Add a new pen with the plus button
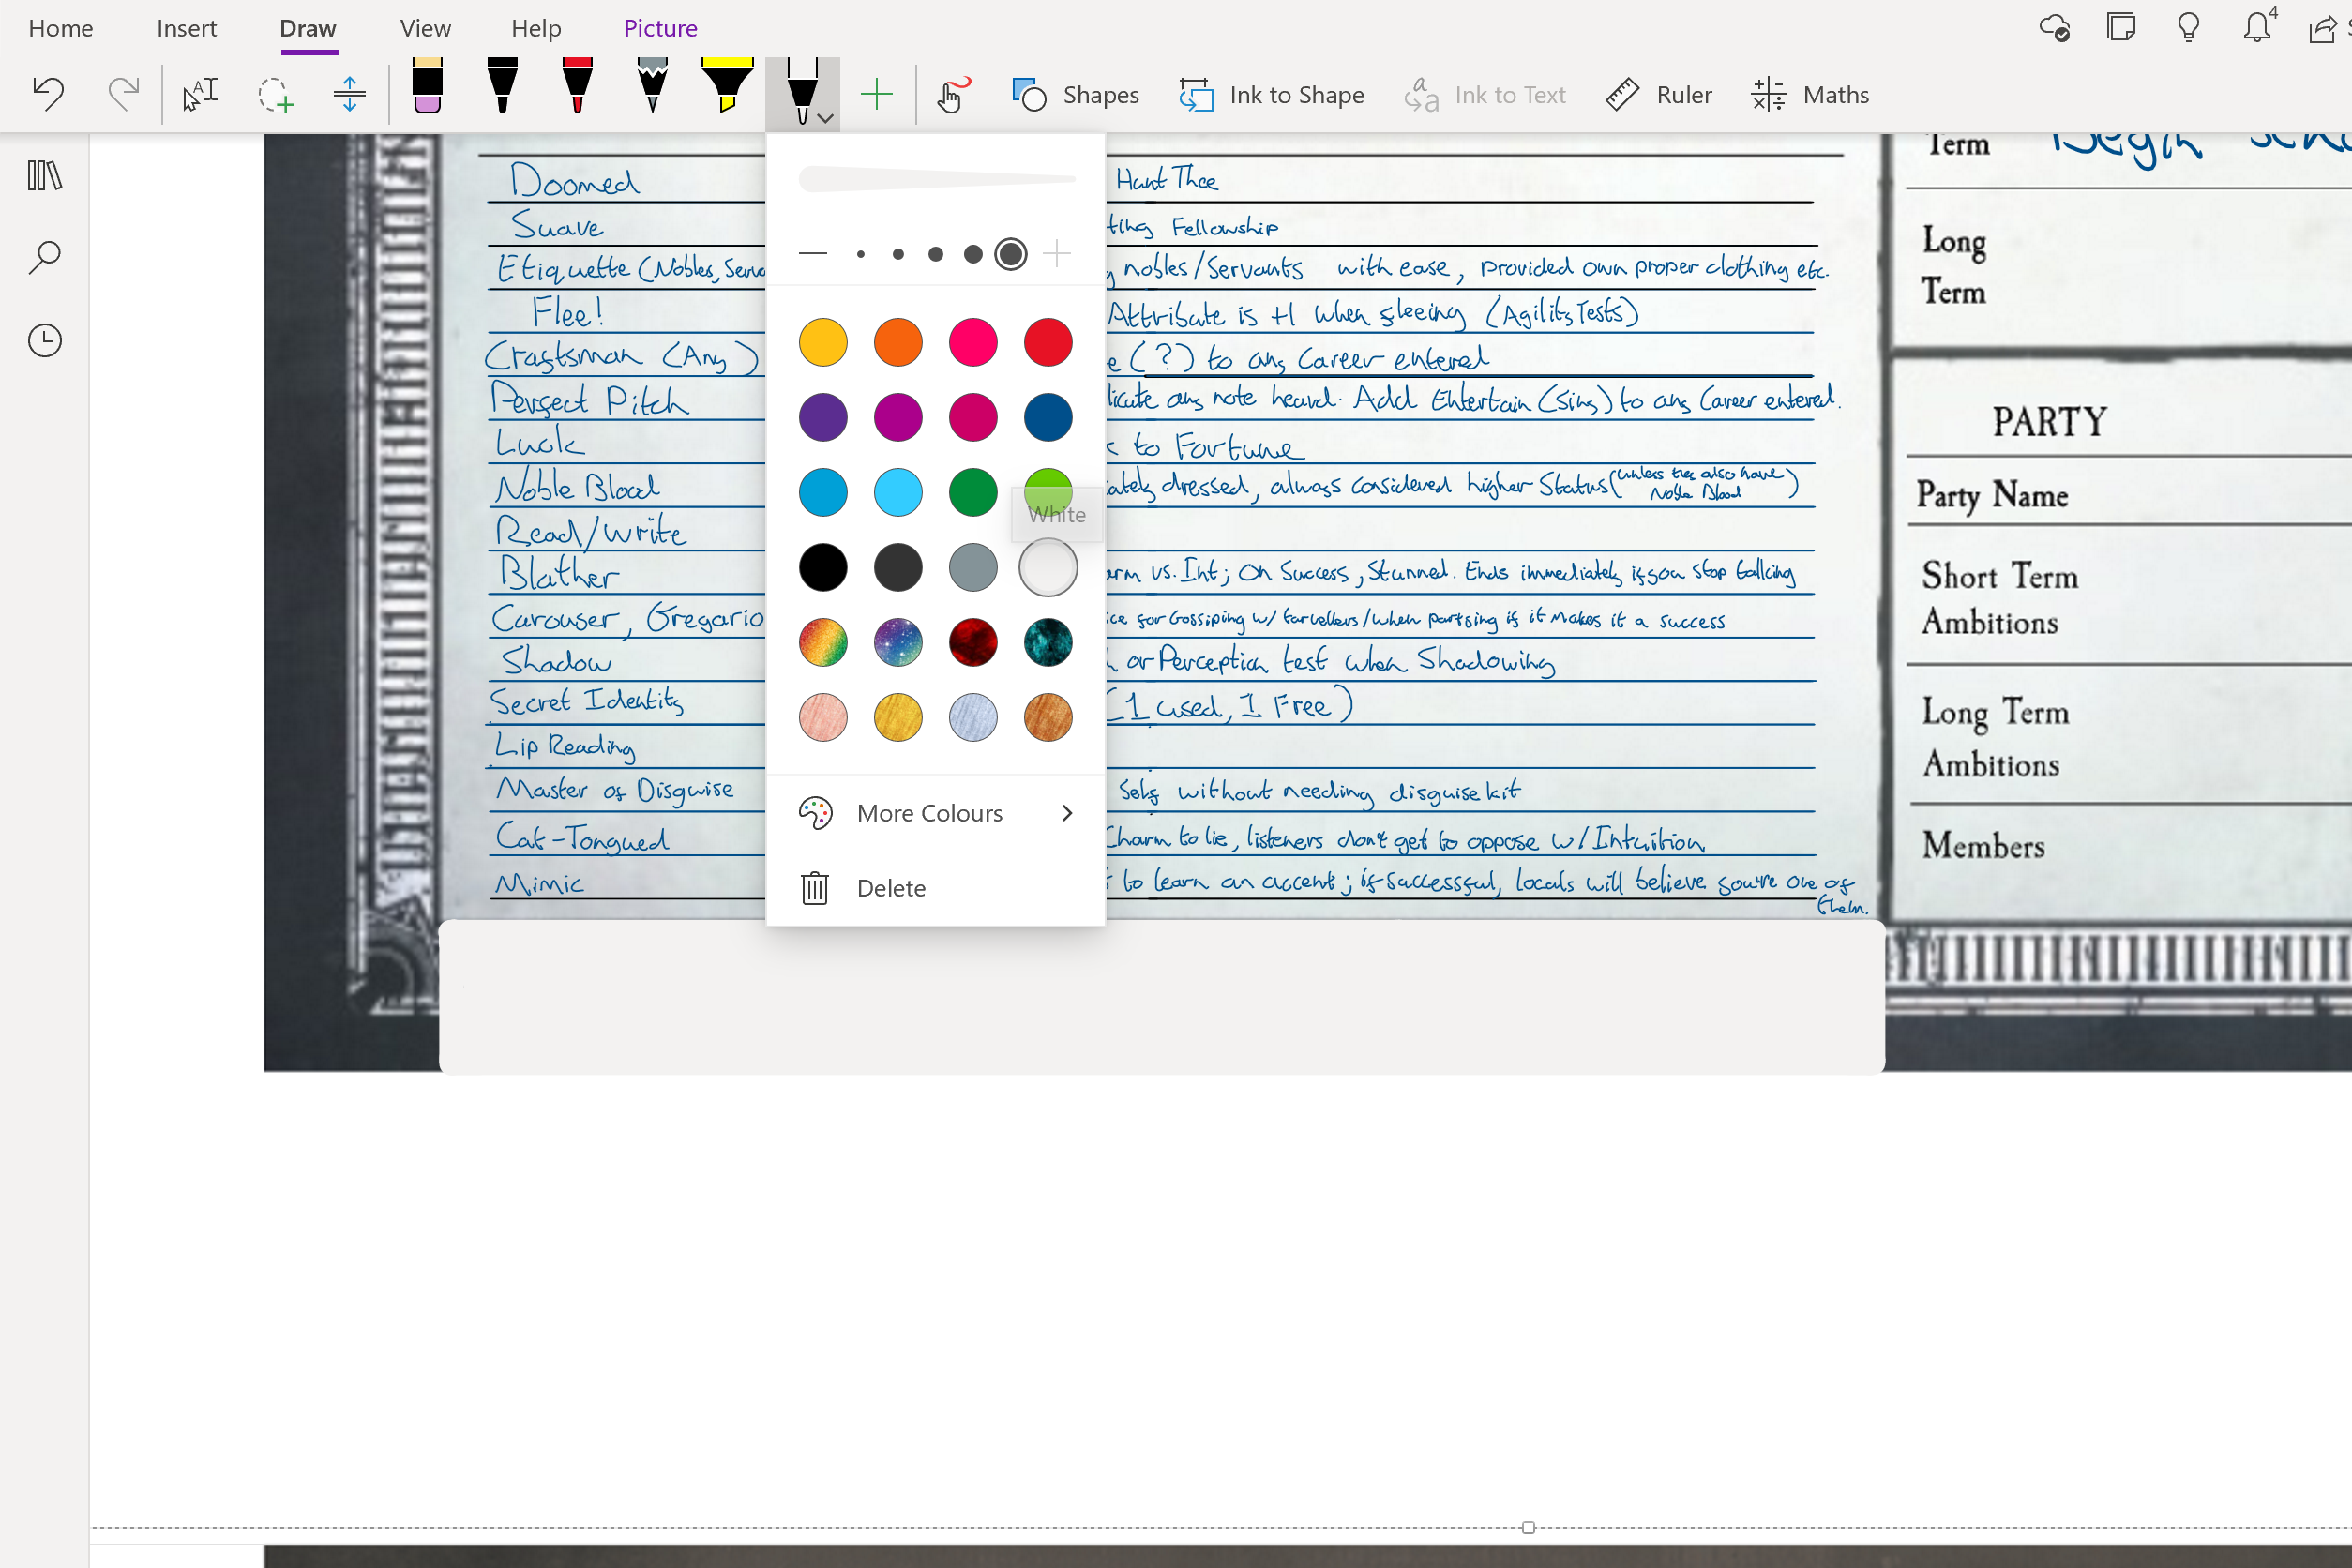Screen dimensions: 2352x1568 (x=877, y=94)
